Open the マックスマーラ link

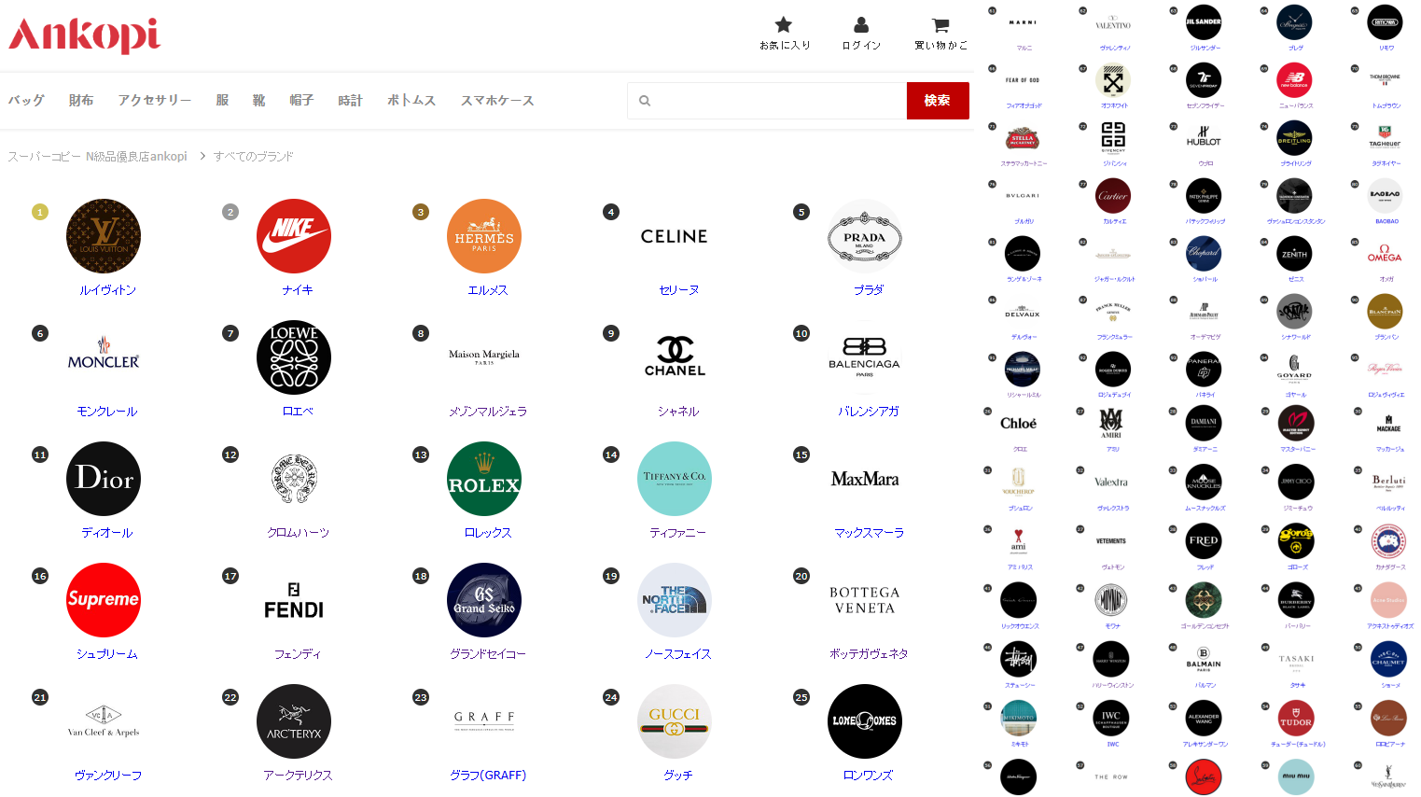coord(869,533)
